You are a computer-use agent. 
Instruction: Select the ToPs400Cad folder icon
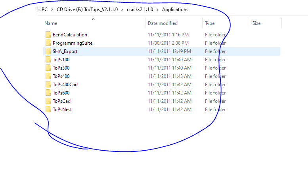[x=48, y=84]
